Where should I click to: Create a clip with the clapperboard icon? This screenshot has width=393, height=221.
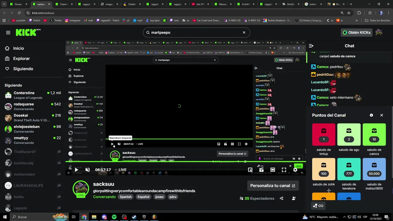261,170
